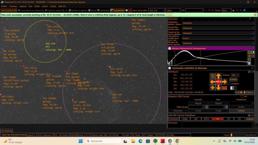
Task: Click the mount move right arrow in direction pad
Action: [x=224, y=82]
